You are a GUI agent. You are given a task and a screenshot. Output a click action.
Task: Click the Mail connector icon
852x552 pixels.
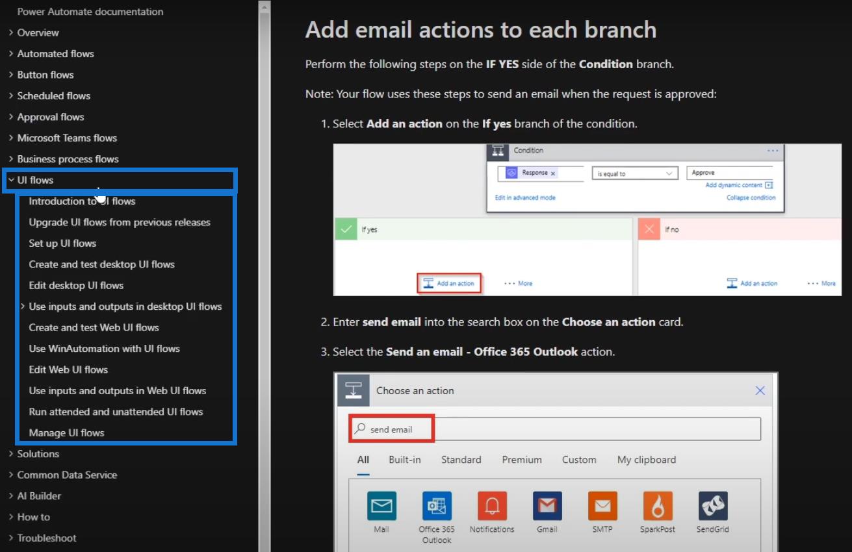pos(381,506)
